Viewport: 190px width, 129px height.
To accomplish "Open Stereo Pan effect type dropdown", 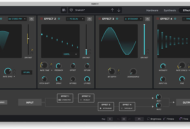I will point(17,19).
